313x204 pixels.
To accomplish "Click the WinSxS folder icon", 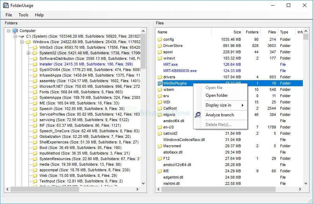I will tap(35, 47).
